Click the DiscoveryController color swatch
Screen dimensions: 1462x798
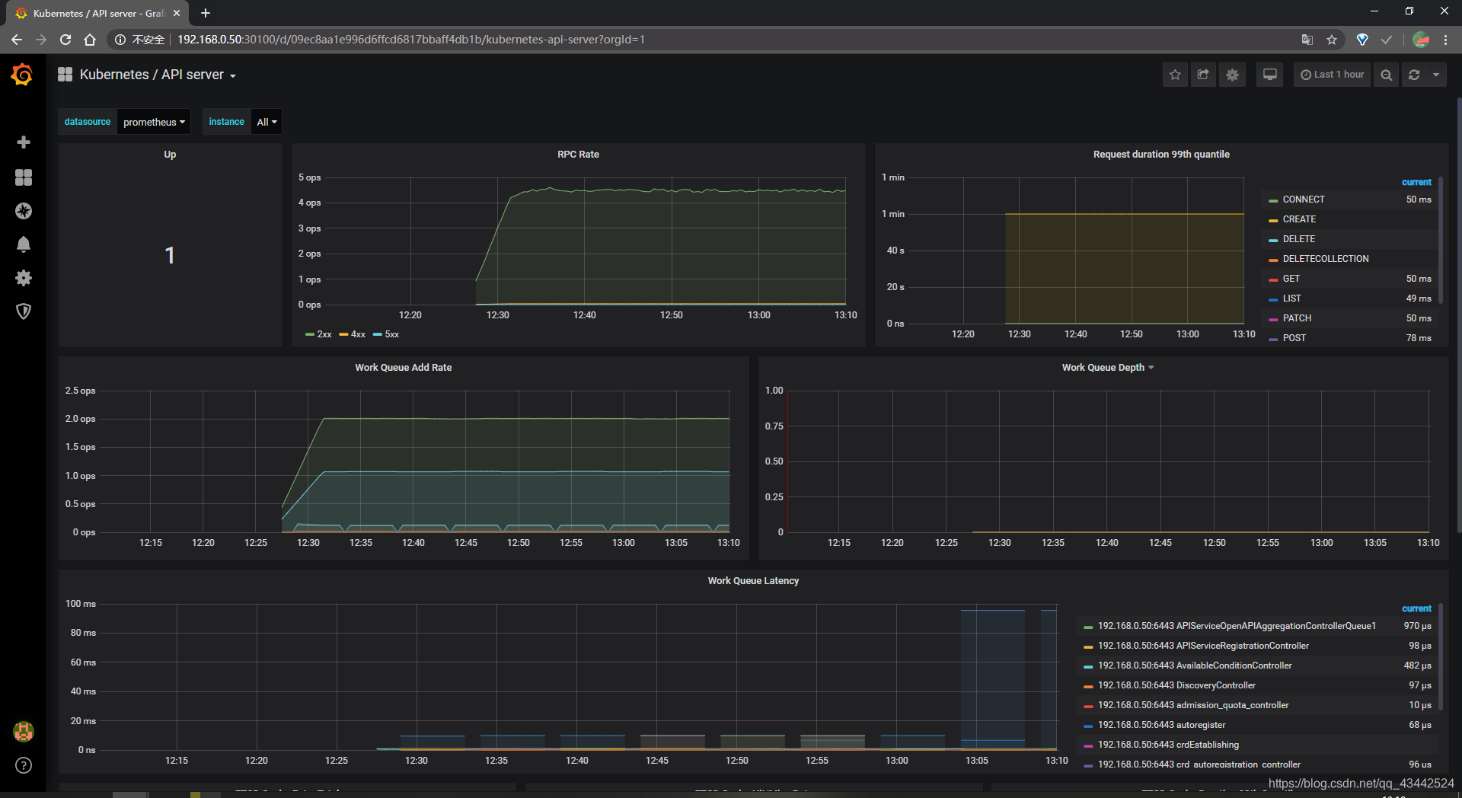1088,686
